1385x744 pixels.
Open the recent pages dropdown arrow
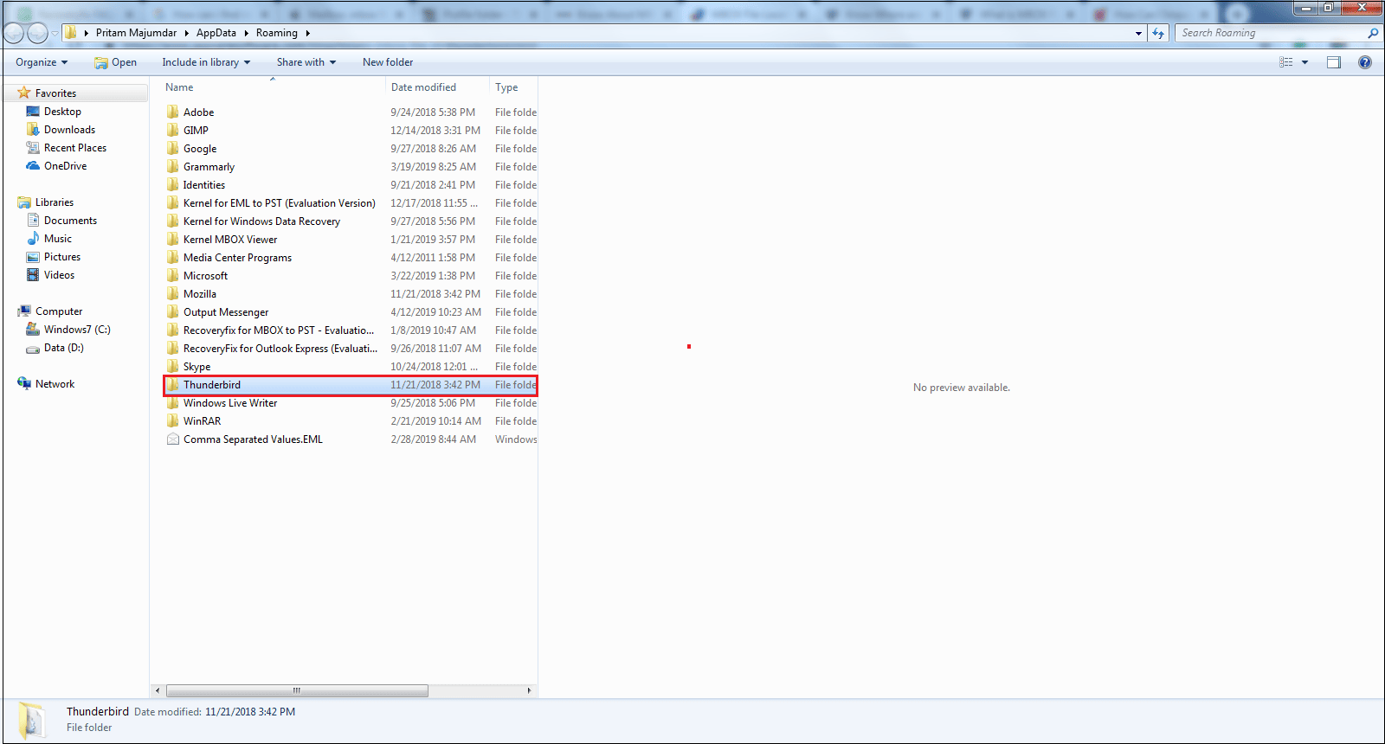coord(55,33)
